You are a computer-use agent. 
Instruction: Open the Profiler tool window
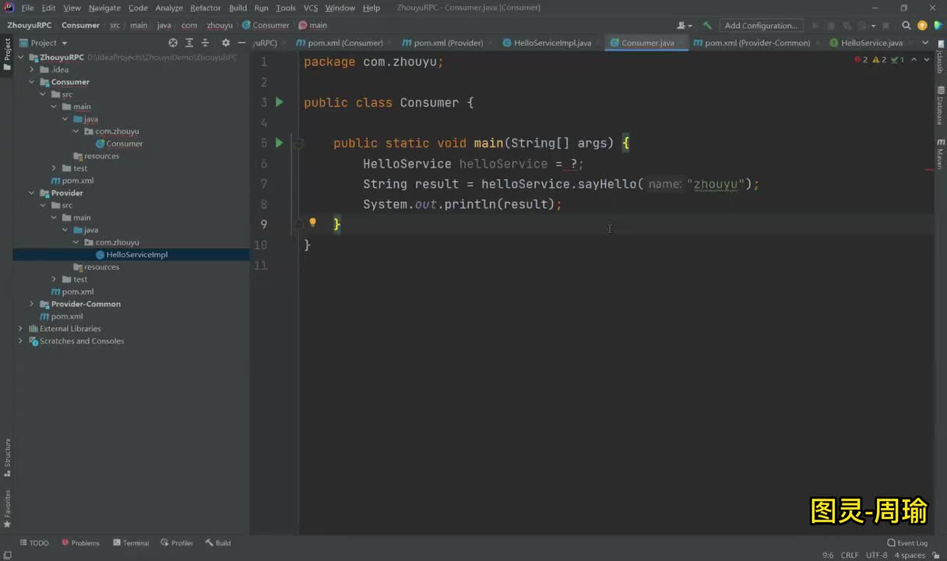pyautogui.click(x=177, y=543)
